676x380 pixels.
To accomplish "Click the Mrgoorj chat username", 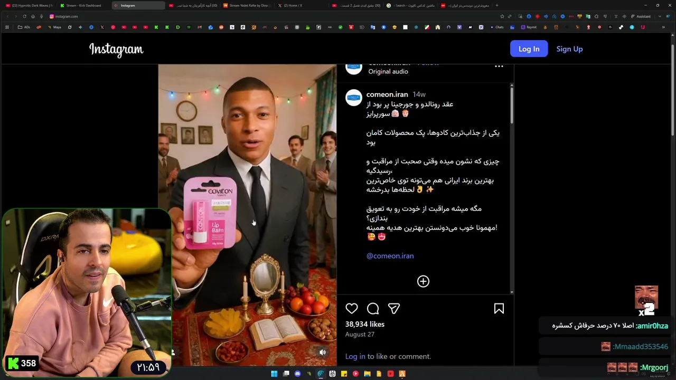I will [654, 367].
